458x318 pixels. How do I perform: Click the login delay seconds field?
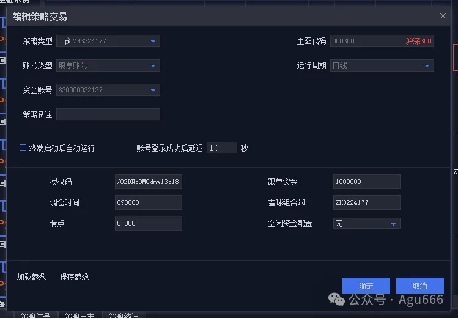click(x=222, y=148)
